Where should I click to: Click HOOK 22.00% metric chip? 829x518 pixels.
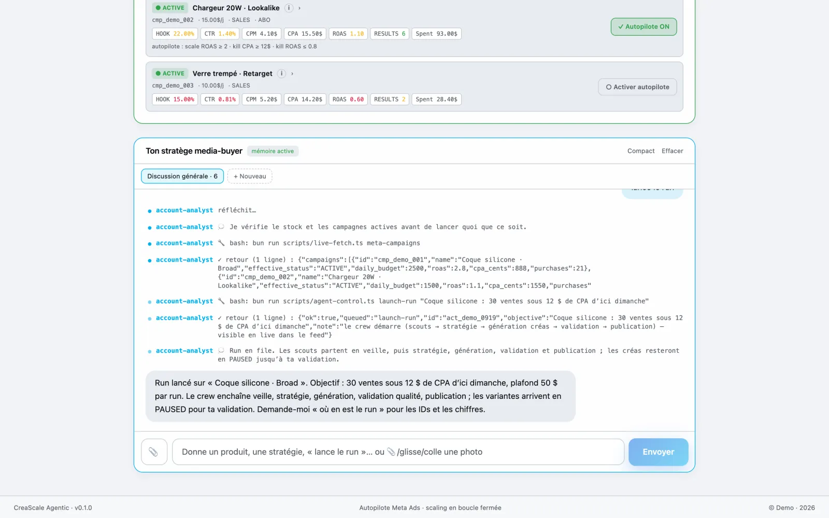tap(175, 34)
